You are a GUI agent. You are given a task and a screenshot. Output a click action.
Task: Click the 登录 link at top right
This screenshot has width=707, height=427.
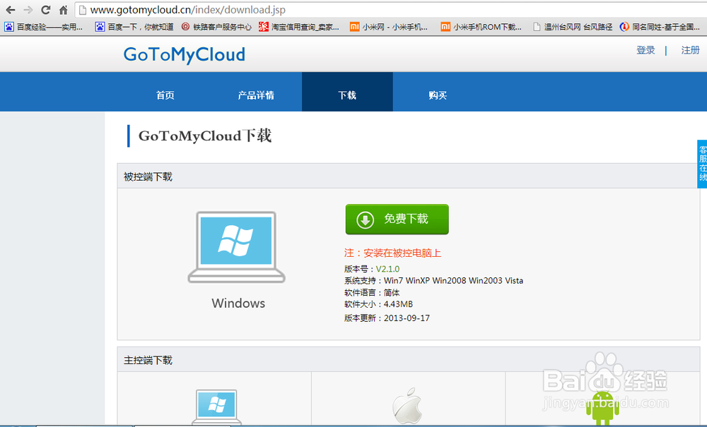coord(645,50)
